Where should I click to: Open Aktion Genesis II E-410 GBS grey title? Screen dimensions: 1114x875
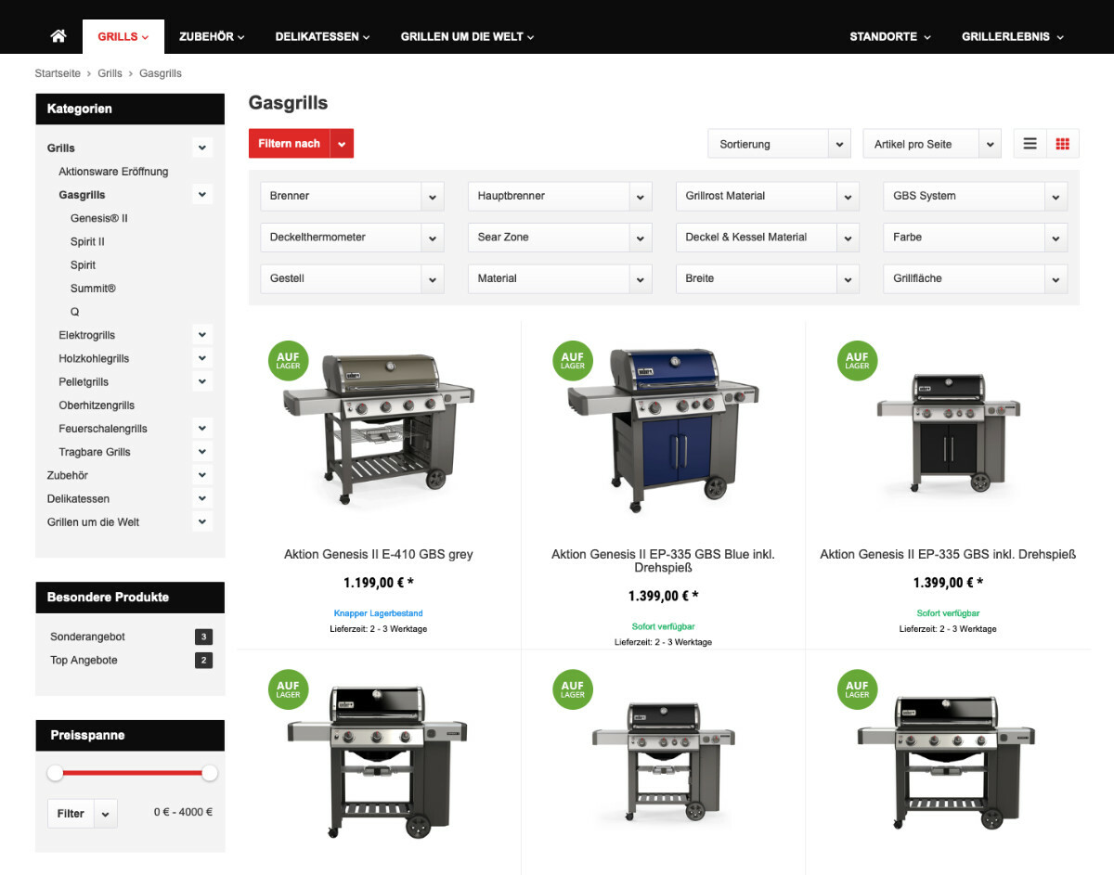(x=379, y=555)
